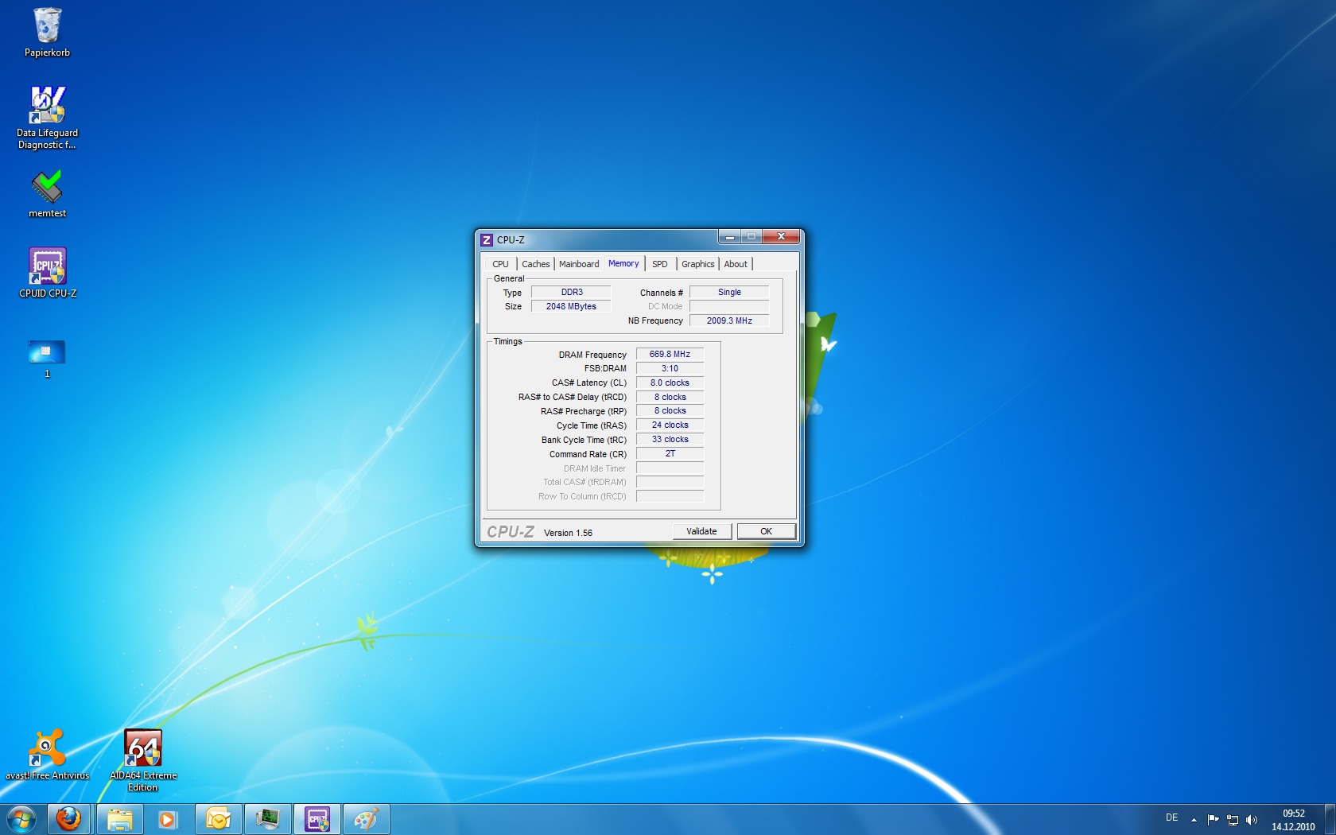
Task: Select the memtest desktop icon
Action: (x=47, y=194)
